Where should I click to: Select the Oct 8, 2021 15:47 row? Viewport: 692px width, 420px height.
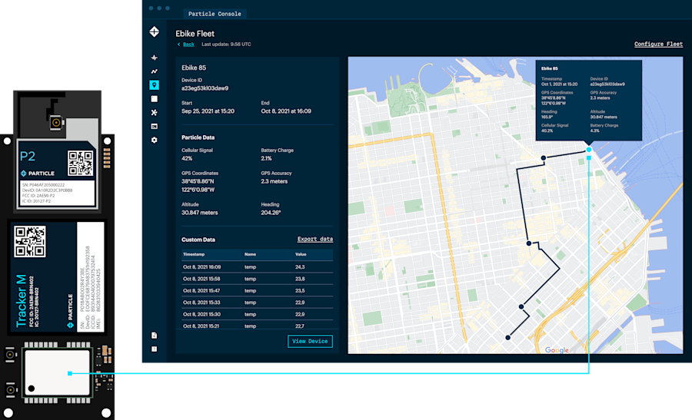pyautogui.click(x=258, y=291)
